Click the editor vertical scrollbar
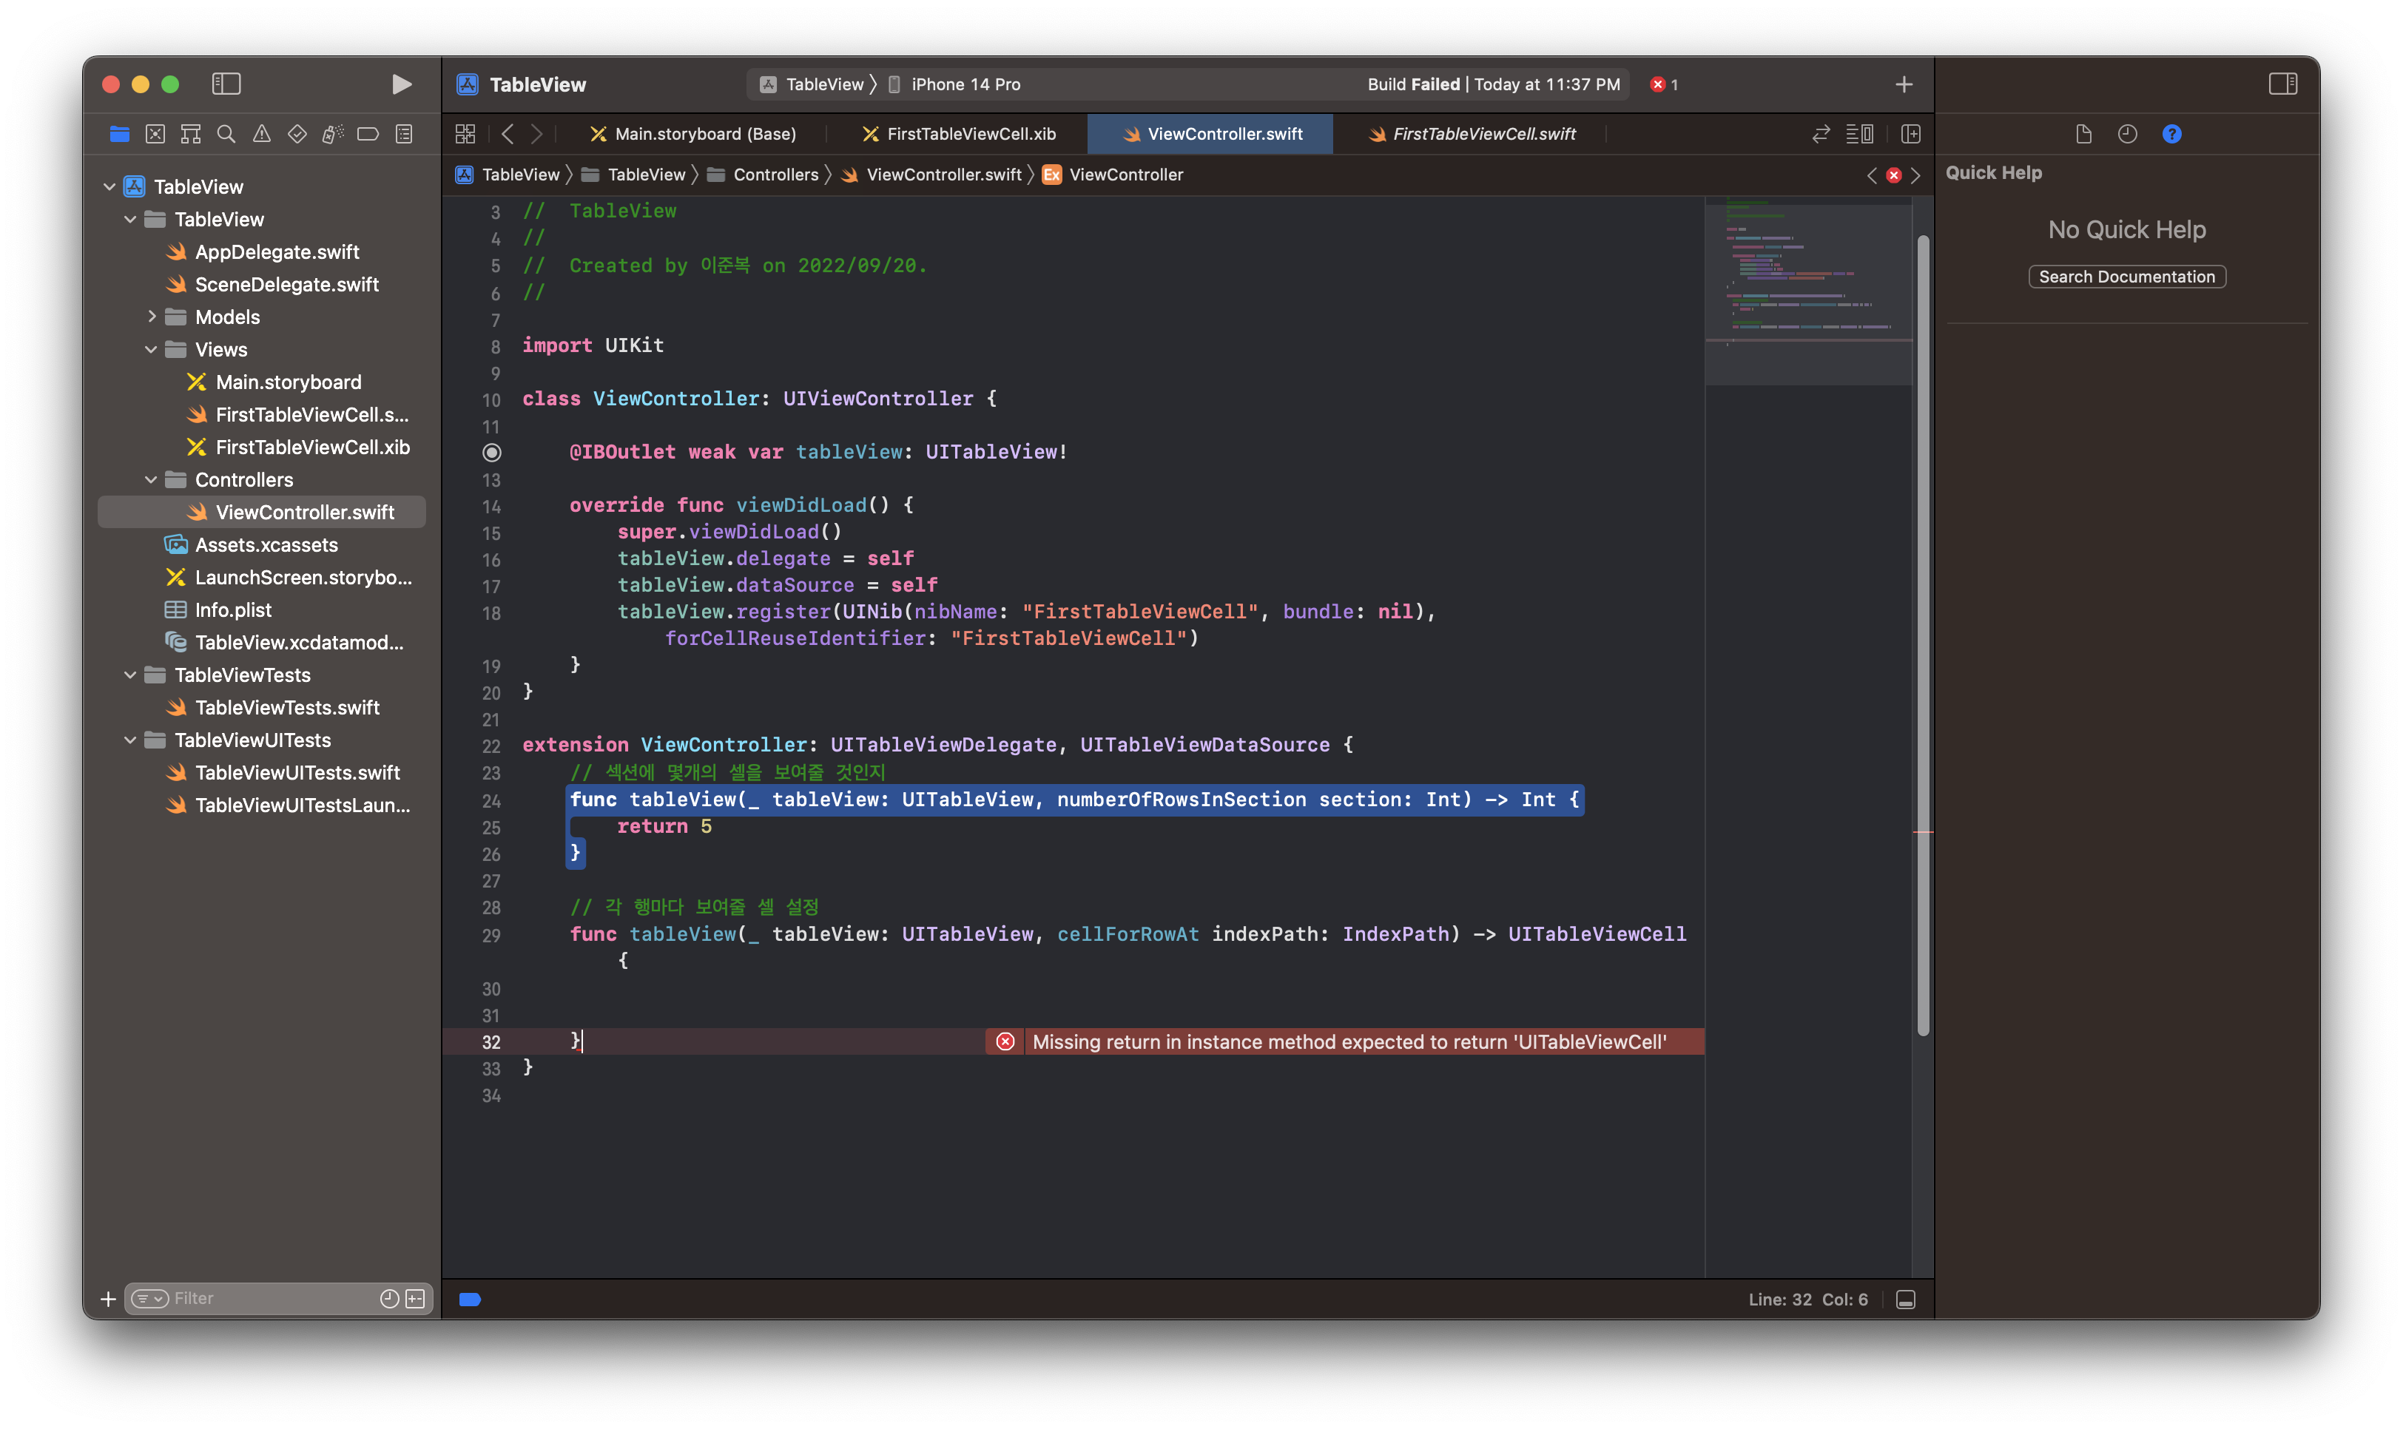 tap(1922, 635)
